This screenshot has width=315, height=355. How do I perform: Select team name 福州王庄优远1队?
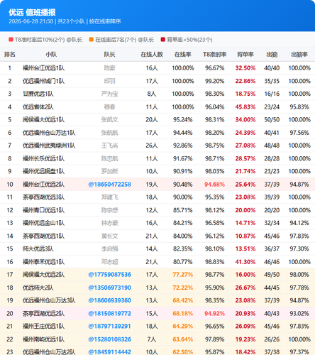43,327
